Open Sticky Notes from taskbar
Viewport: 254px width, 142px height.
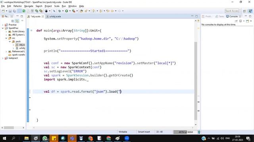[54, 138]
